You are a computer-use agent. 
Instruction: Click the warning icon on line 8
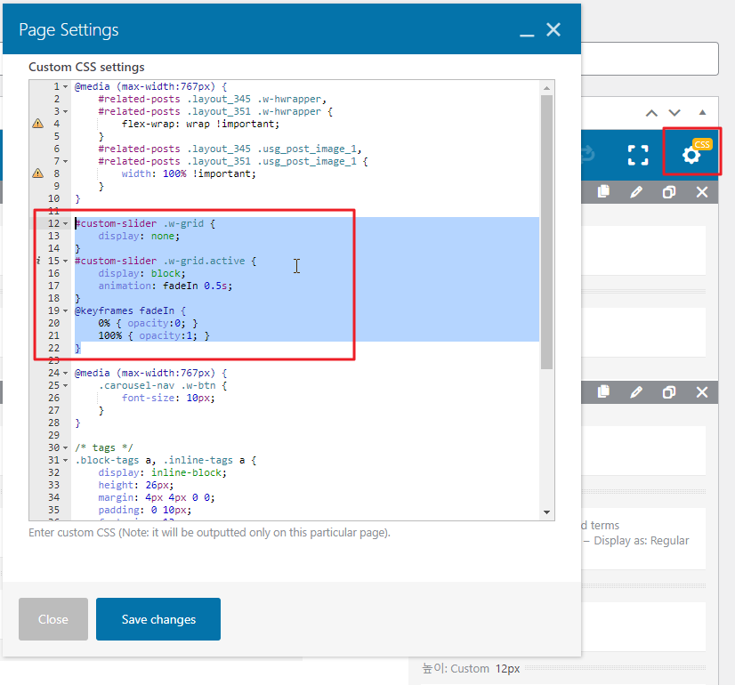(x=37, y=173)
